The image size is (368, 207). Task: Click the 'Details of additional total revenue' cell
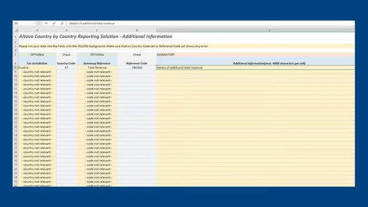coord(255,68)
